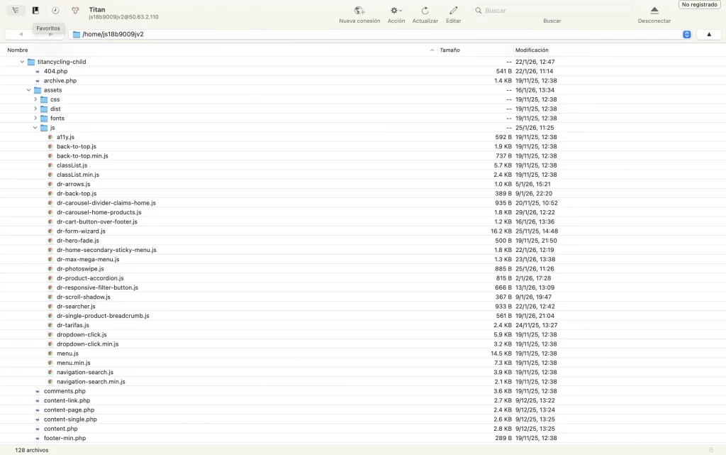This screenshot has width=726, height=455.
Task: Select the dr-form-wizard.js file
Action: click(x=81, y=231)
